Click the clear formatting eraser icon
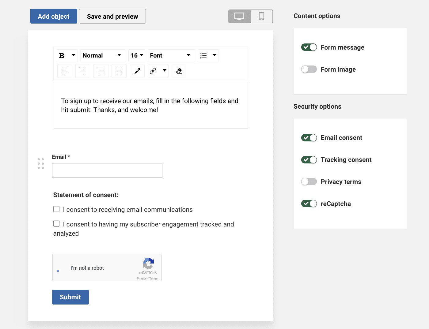 click(179, 71)
